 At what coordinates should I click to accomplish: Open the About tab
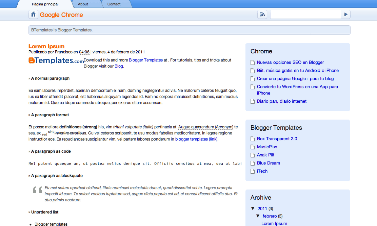(x=83, y=4)
